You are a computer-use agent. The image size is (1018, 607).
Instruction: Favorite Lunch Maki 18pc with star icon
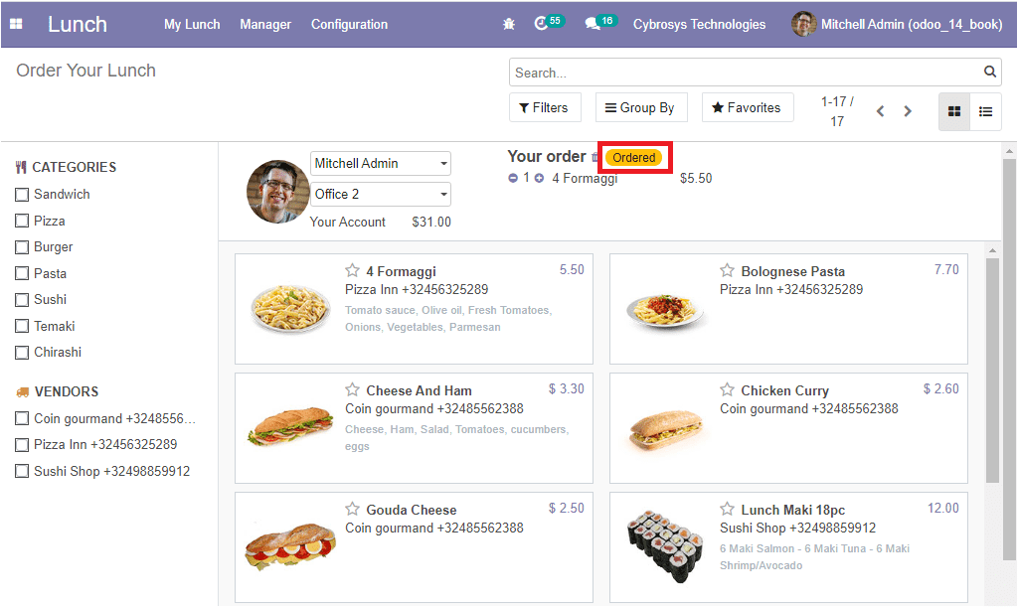[727, 509]
